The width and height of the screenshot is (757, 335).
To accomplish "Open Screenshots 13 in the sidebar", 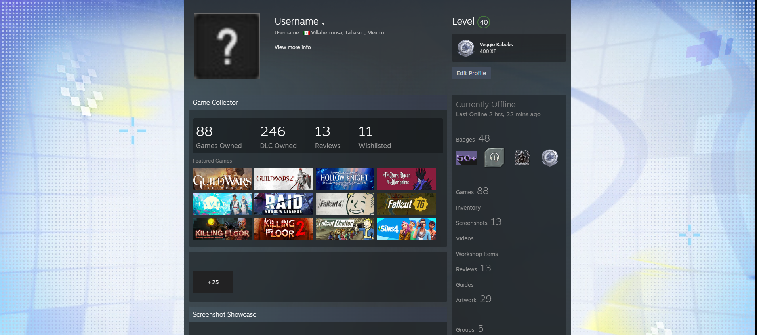I will (479, 222).
